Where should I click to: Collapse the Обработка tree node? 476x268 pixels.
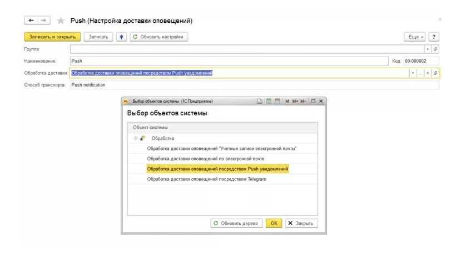135,138
